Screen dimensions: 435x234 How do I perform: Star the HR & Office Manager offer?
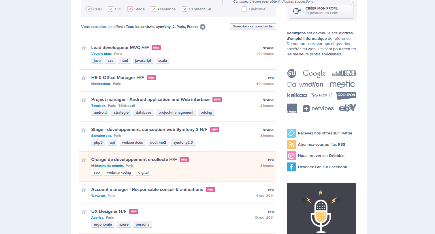coord(84,78)
